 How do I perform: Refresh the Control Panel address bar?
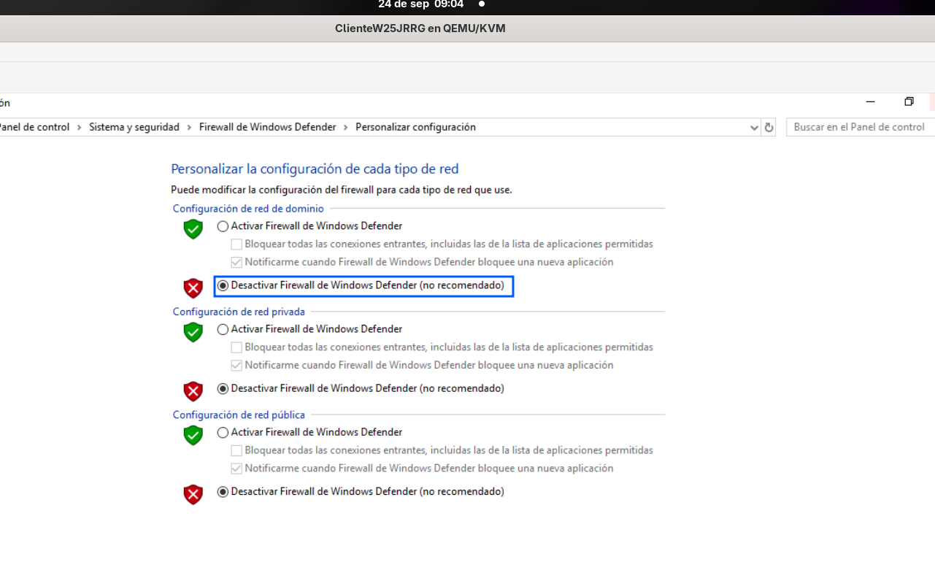pyautogui.click(x=769, y=128)
